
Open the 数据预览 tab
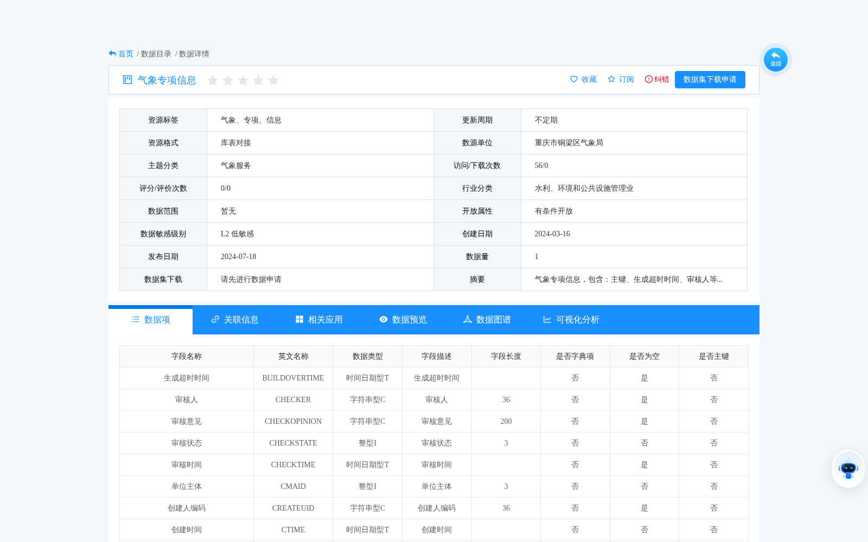click(x=403, y=320)
